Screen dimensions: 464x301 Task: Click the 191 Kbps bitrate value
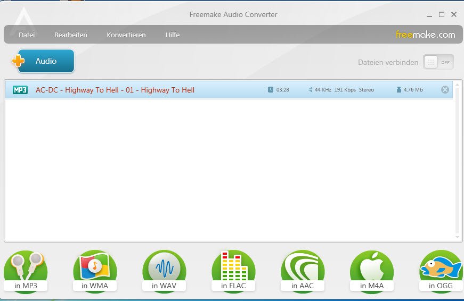pos(345,89)
